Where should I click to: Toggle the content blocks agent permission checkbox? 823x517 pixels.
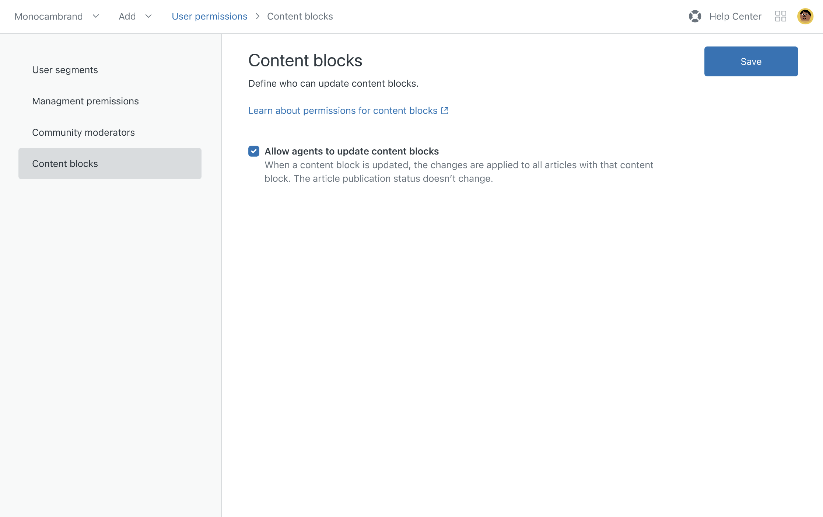[x=254, y=151]
